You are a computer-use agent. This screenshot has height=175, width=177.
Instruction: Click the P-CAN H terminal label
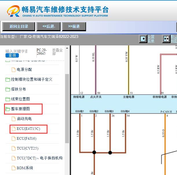166,112
